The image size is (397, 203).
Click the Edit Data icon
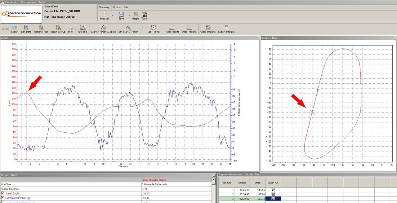(x=26, y=28)
